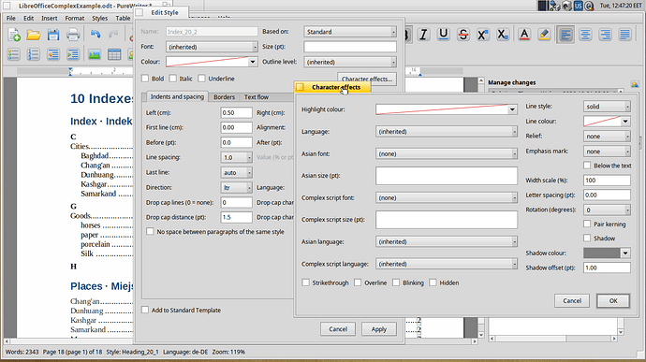Screen dimensions: 646x362
Task: Click Cancel in Edit Style dialog
Action: (x=338, y=329)
